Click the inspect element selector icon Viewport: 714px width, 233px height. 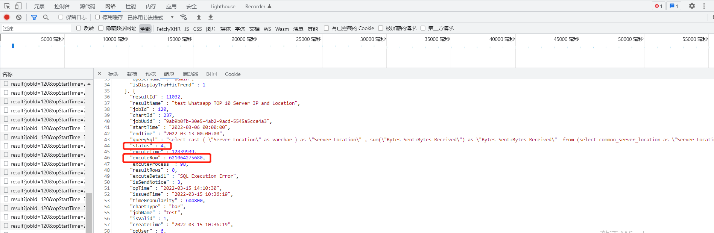point(7,6)
